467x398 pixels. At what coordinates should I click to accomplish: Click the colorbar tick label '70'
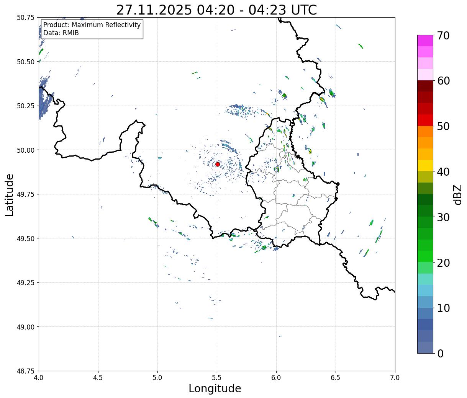click(443, 36)
